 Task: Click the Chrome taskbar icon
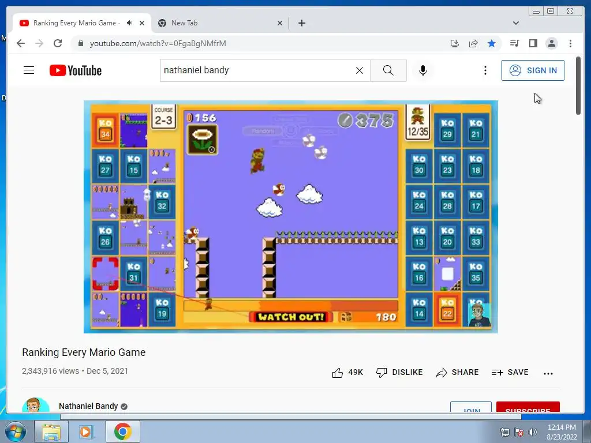click(122, 431)
